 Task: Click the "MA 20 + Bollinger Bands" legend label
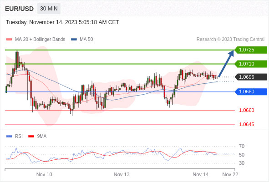pyautogui.click(x=40, y=39)
